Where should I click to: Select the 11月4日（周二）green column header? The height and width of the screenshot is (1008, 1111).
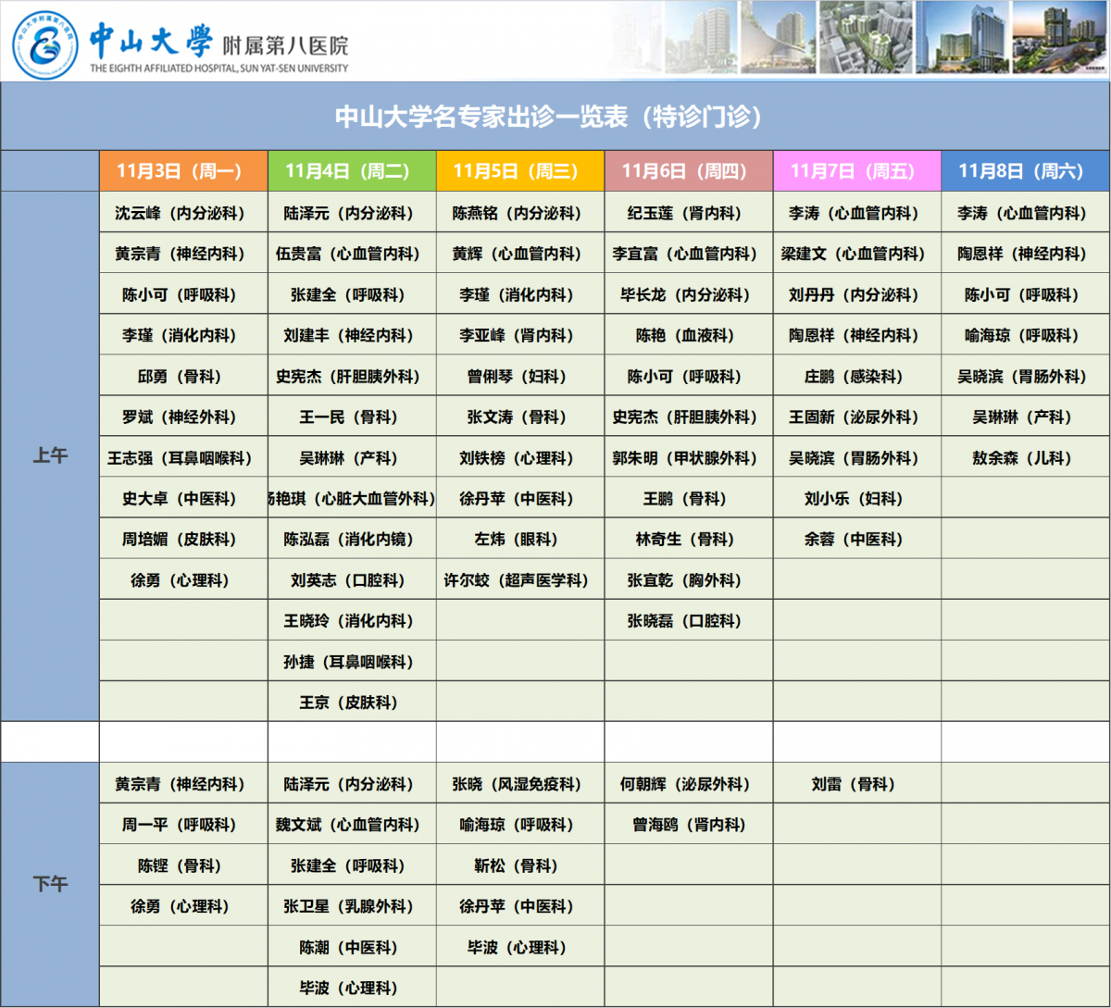coord(351,170)
